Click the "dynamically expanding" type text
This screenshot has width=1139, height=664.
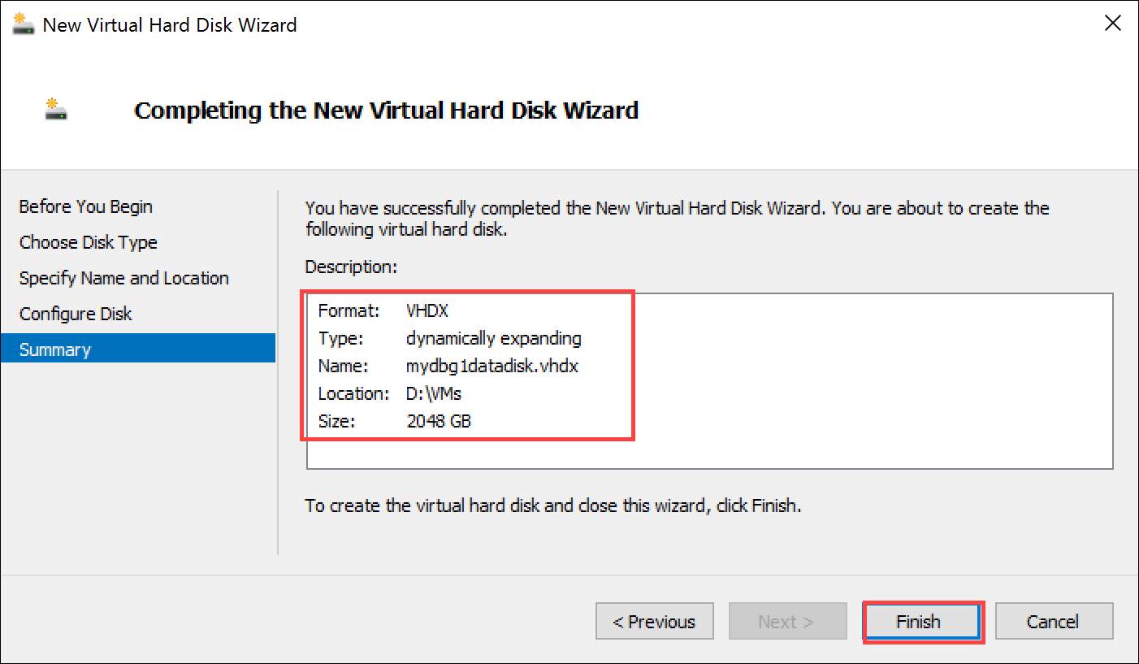[x=493, y=338]
